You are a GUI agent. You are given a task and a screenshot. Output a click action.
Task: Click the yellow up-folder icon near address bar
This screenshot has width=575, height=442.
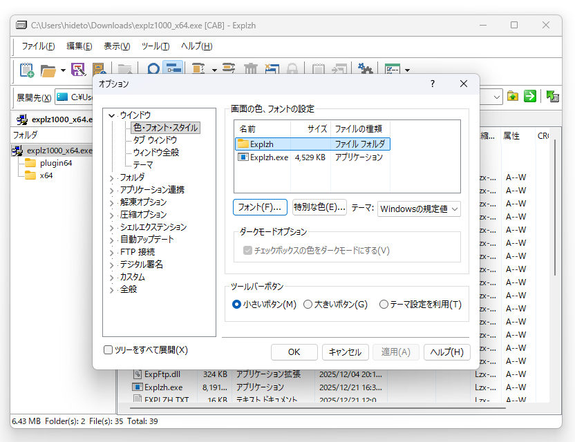pos(512,97)
